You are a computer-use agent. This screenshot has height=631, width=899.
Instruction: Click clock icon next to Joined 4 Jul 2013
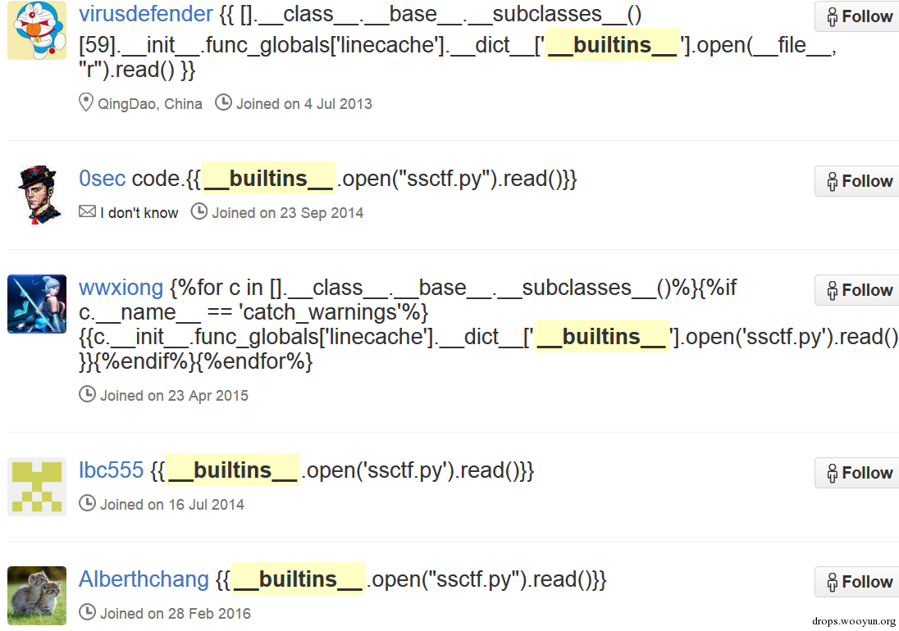(223, 102)
